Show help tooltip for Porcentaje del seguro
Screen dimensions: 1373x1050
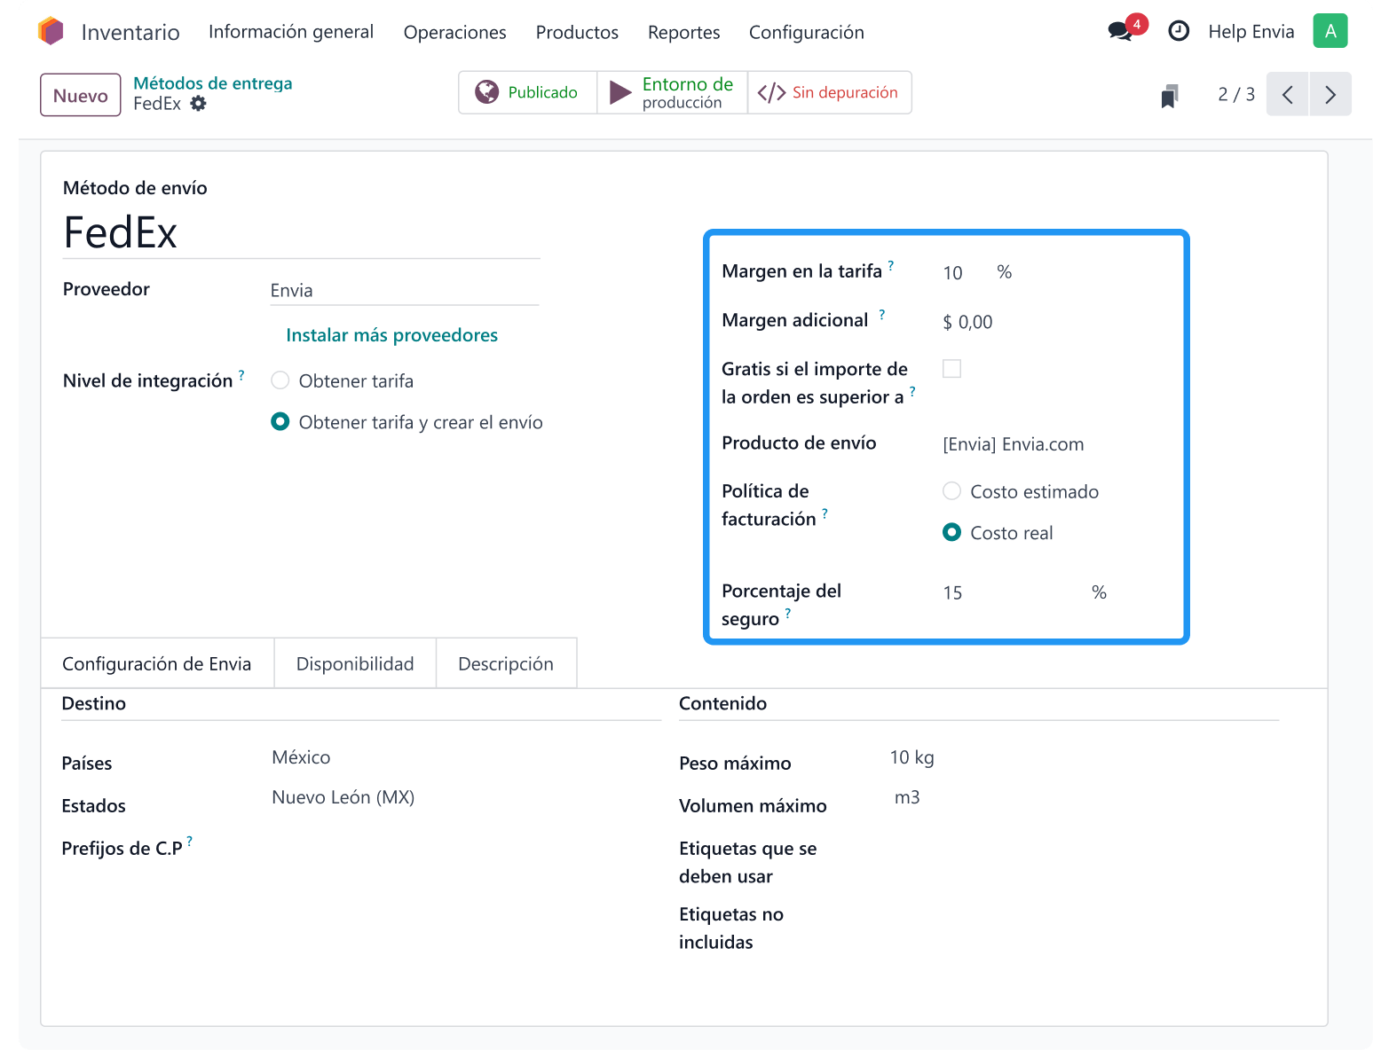coord(788,612)
